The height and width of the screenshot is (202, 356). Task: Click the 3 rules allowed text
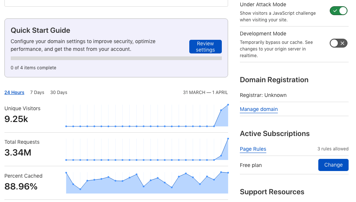pos(333,149)
